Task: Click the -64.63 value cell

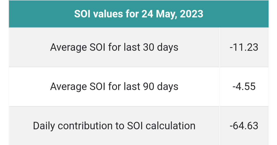Action: (244, 126)
